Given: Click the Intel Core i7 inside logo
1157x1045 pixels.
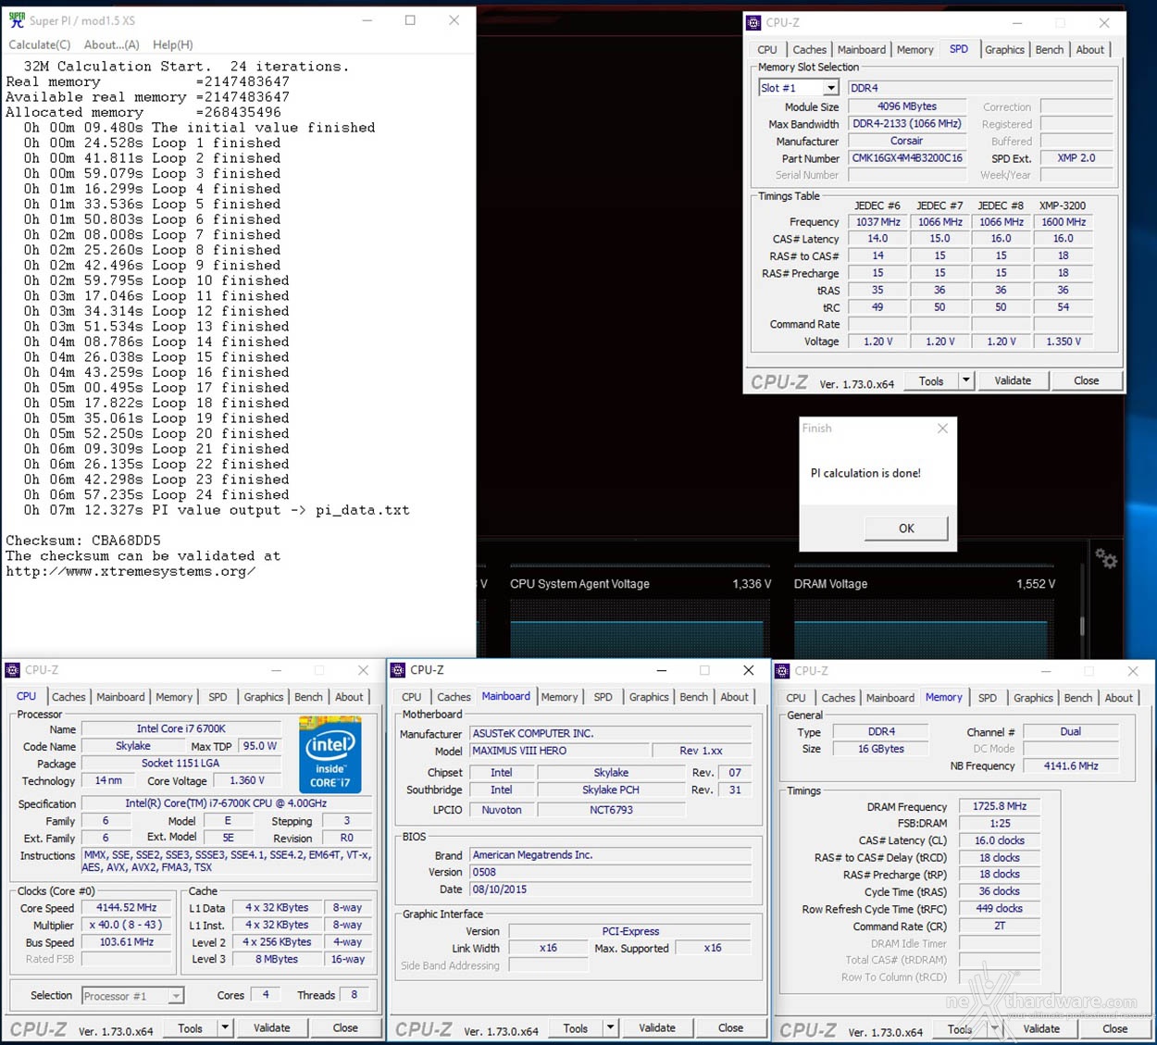Looking at the screenshot, I should pos(330,754).
